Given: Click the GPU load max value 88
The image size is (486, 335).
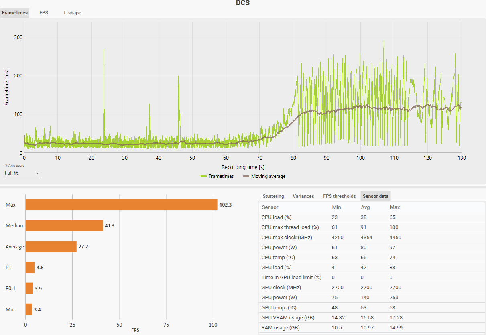Looking at the screenshot, I should pyautogui.click(x=392, y=268).
